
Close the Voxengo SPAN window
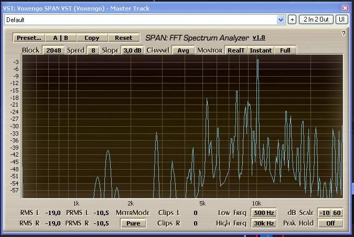coord(345,8)
